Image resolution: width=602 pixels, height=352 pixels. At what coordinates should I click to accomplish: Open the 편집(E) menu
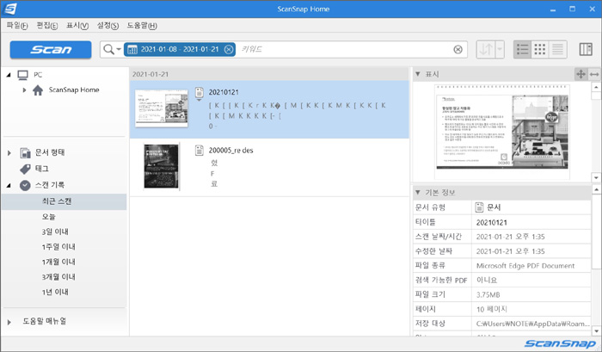click(46, 26)
